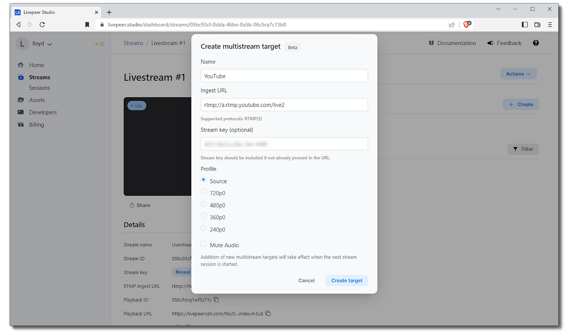Cancel the multistream target dialog
571x331 pixels.
click(306, 280)
